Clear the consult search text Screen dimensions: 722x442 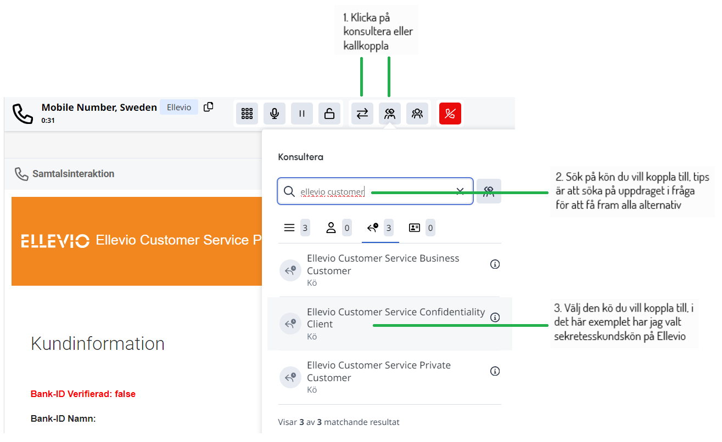point(460,191)
